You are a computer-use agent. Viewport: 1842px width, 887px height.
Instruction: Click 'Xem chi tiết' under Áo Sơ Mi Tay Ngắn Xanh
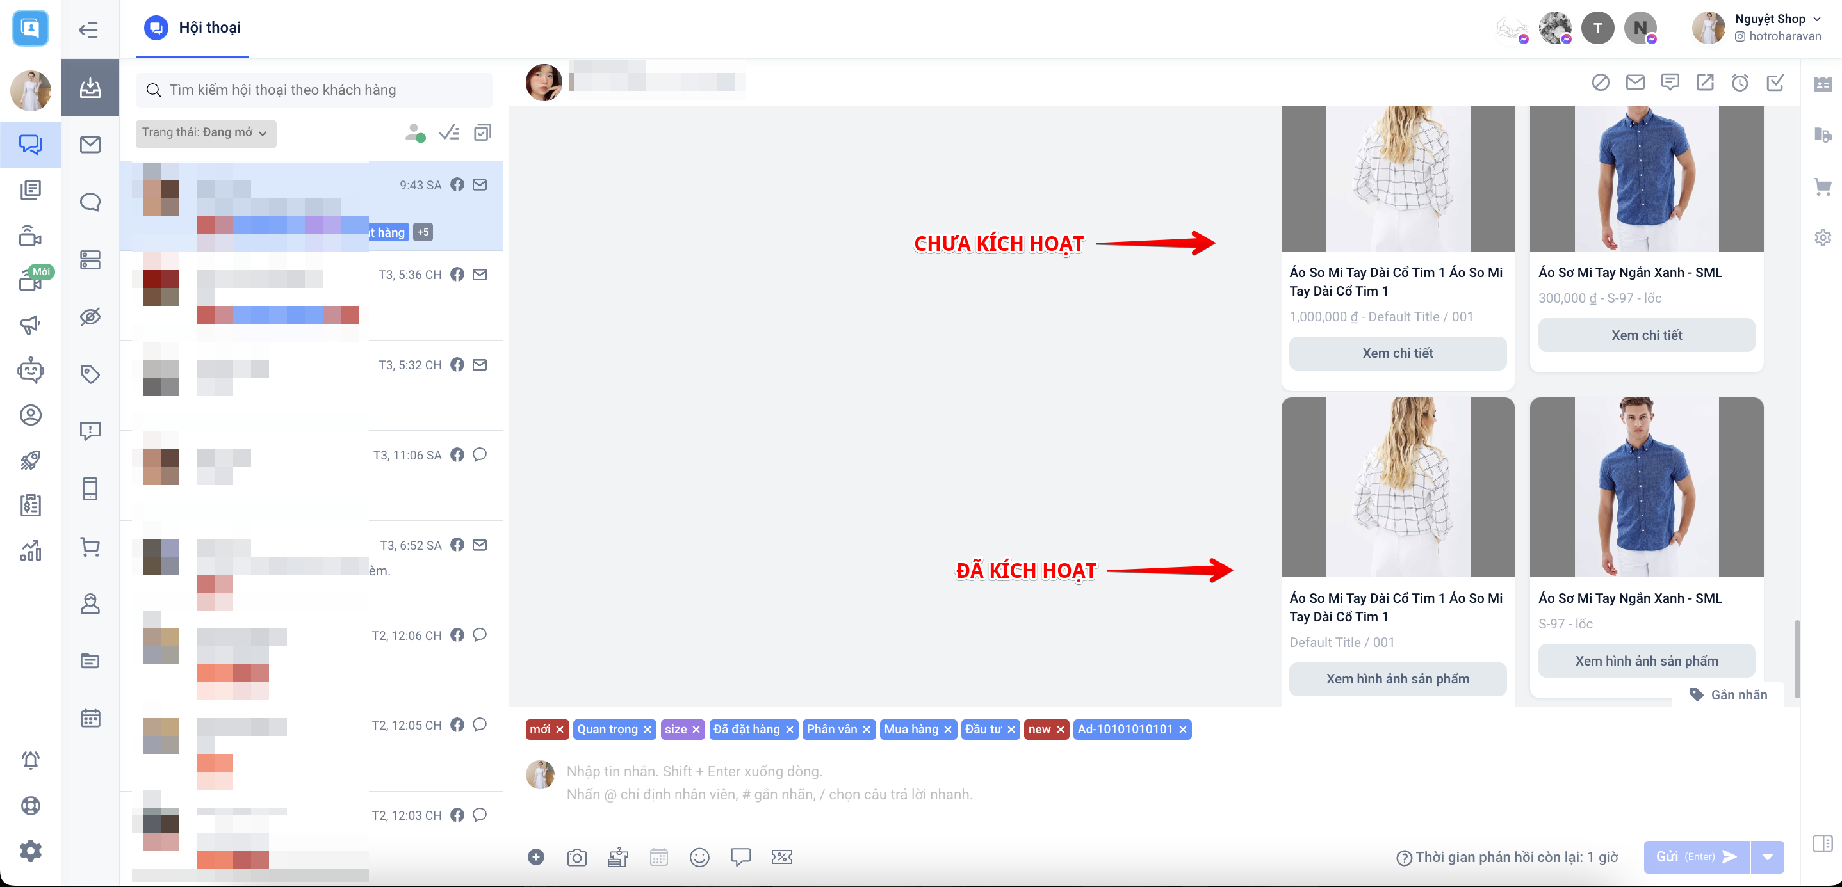tap(1646, 335)
